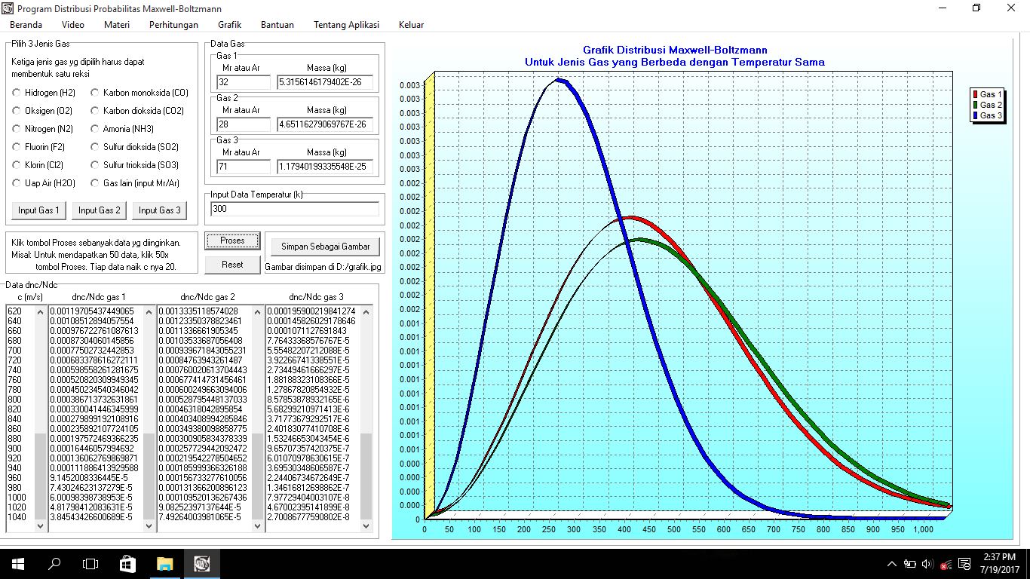This screenshot has height=579, width=1030.
Task: Click the Gas 2 Mr atau Ar field
Action: (243, 124)
